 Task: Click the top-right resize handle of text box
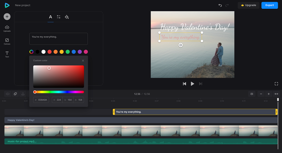(202, 33)
